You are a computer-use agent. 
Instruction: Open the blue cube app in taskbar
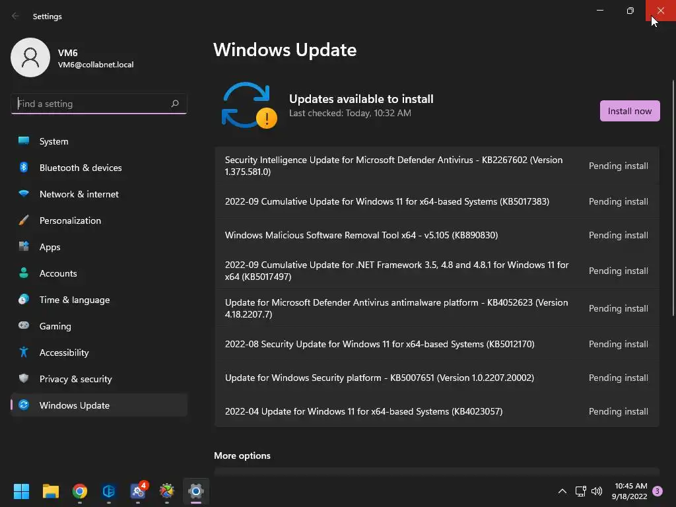pos(109,491)
